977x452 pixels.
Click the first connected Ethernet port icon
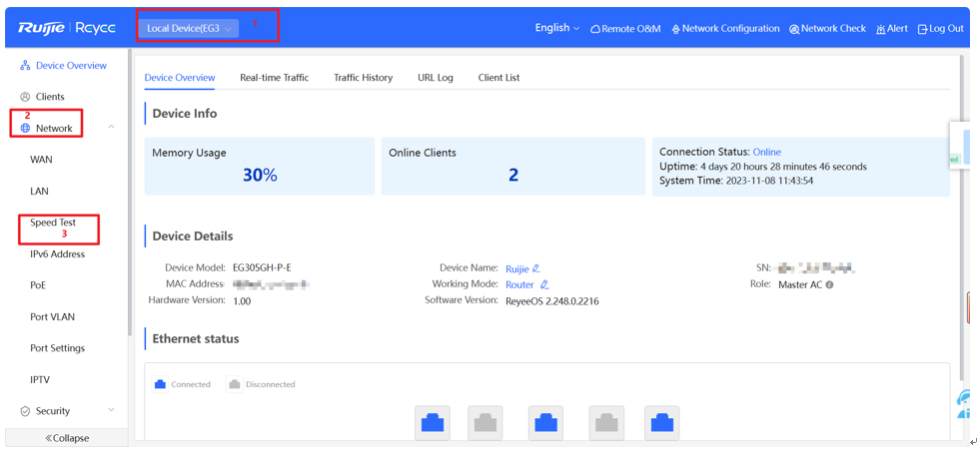[433, 422]
